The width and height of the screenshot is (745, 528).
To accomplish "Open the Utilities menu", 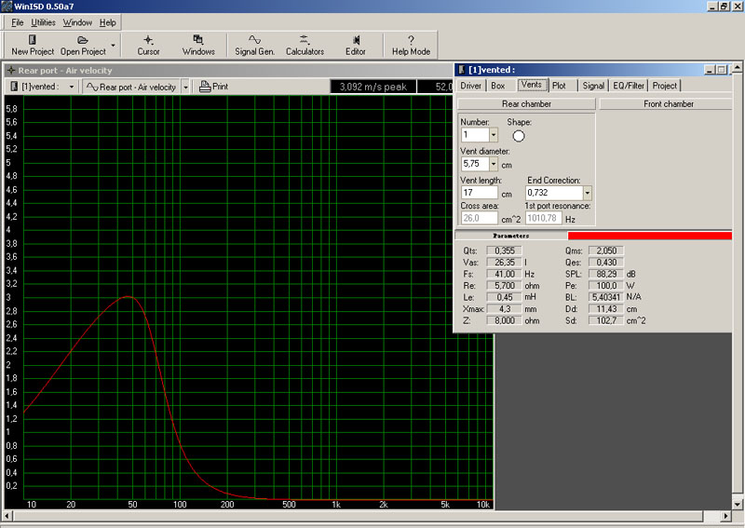I will (43, 21).
